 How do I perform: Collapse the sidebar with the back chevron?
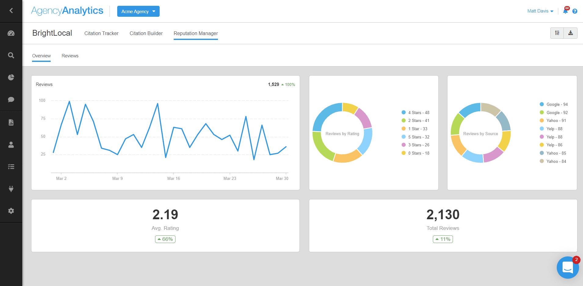[11, 10]
